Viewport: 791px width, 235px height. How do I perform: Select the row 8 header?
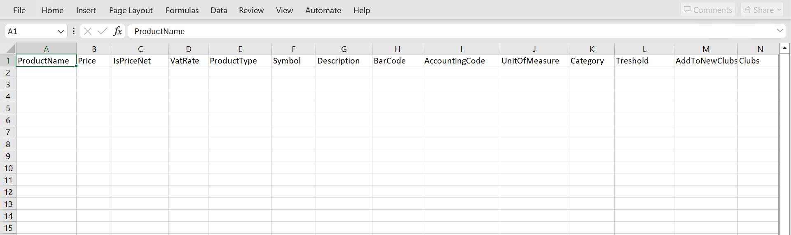click(x=8, y=144)
